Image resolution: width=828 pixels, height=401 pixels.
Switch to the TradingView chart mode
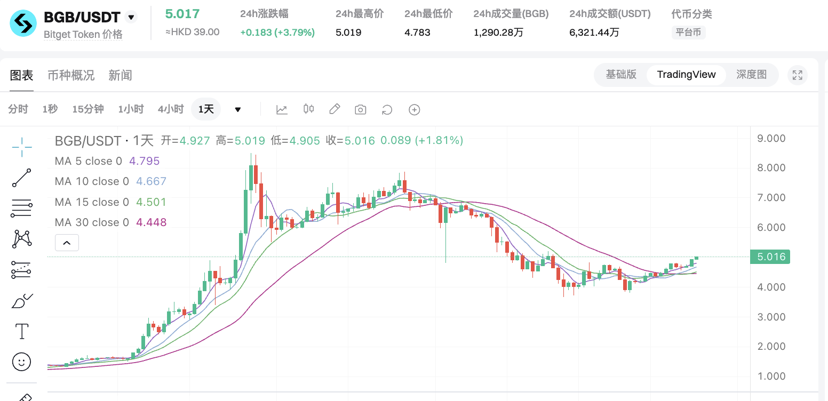coord(687,75)
